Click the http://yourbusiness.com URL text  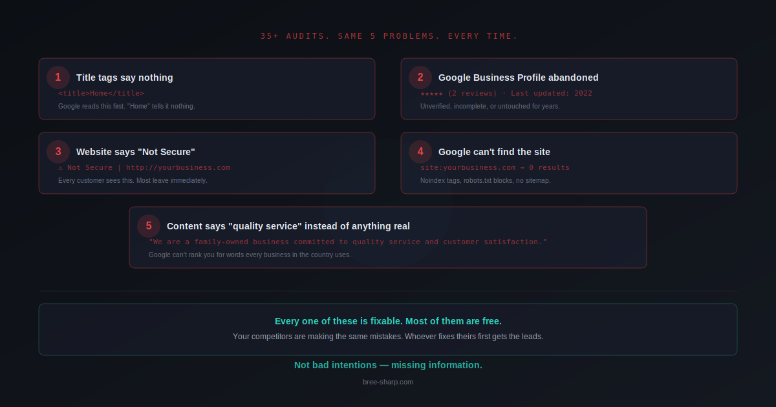pos(178,168)
